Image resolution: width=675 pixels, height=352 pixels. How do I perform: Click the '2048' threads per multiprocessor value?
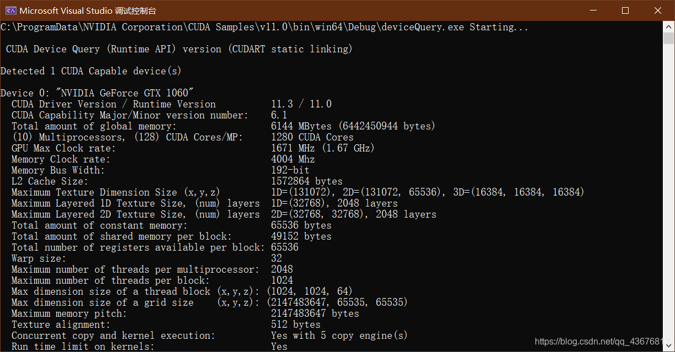click(282, 269)
